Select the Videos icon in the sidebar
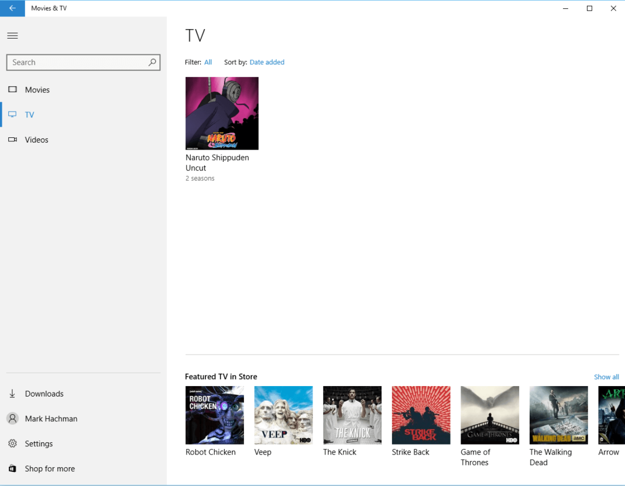The width and height of the screenshot is (625, 486). coord(12,140)
